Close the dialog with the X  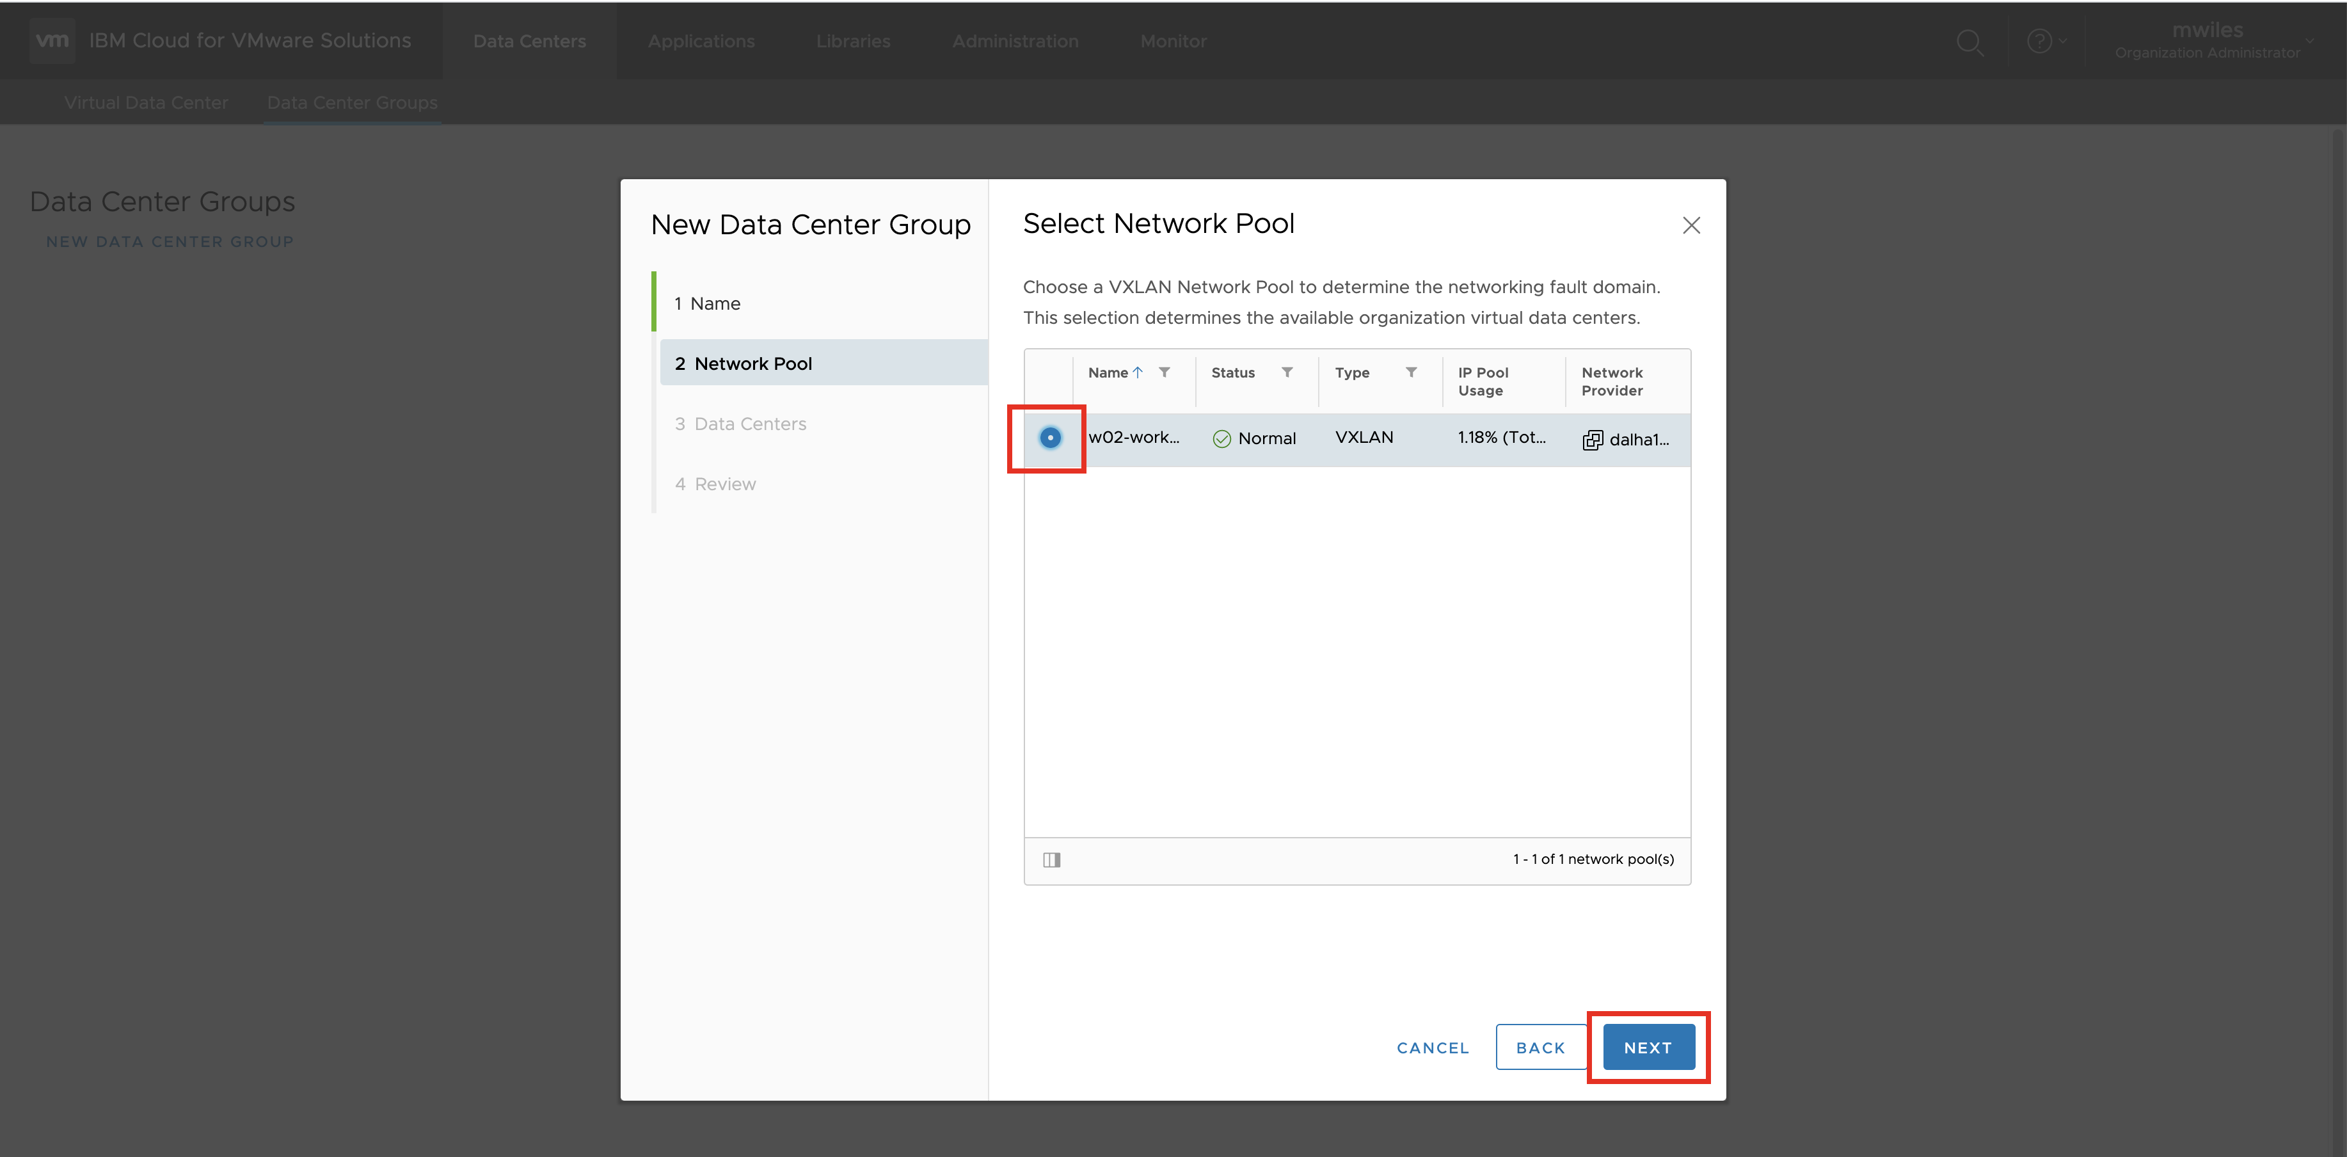tap(1691, 225)
